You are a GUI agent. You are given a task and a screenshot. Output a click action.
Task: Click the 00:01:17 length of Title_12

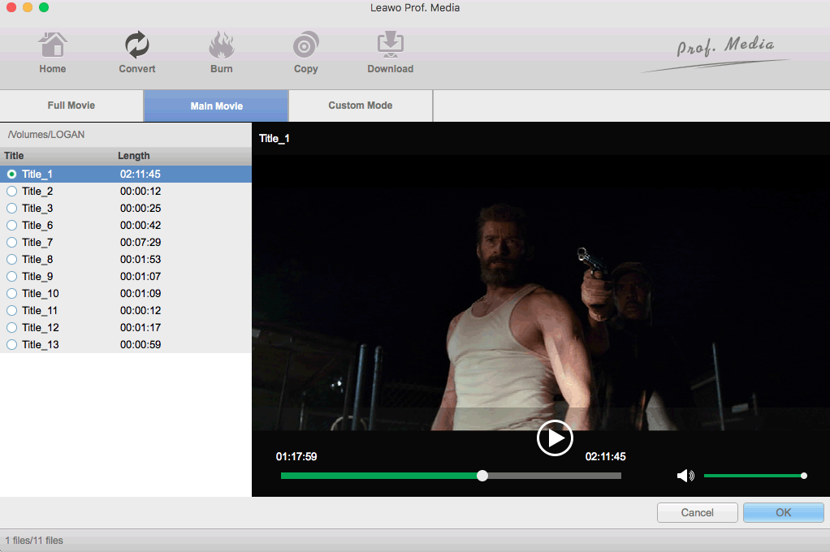tap(140, 328)
